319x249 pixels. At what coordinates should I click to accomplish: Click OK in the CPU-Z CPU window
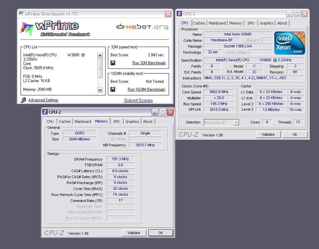coord(295,134)
